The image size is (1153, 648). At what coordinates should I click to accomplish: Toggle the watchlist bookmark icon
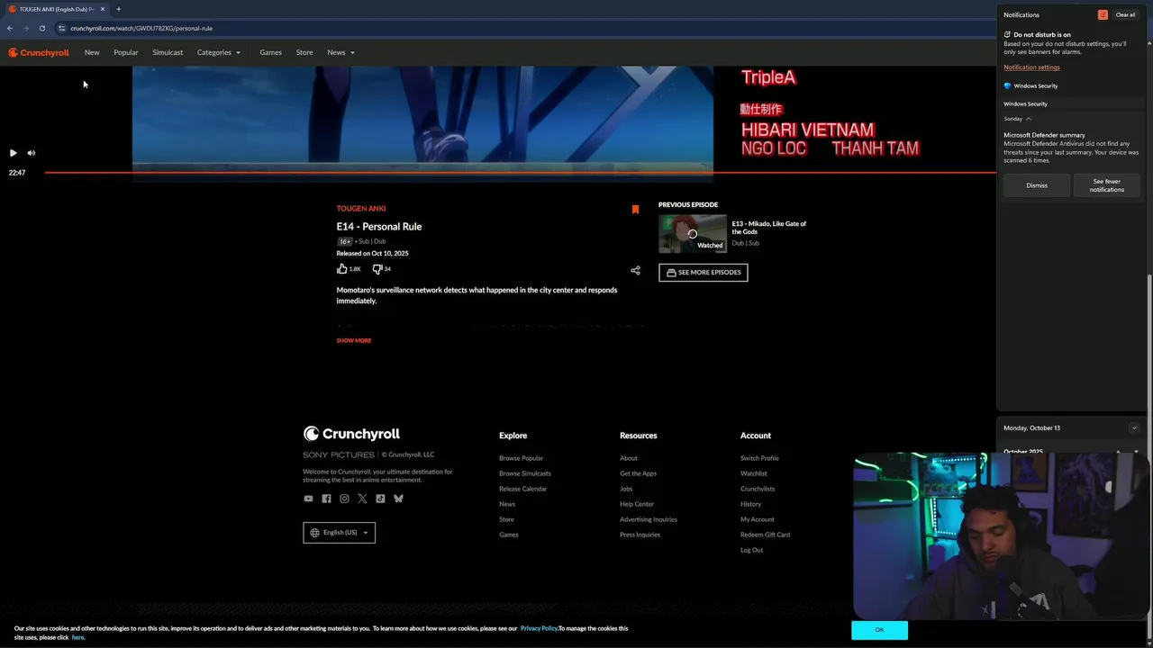pyautogui.click(x=635, y=209)
